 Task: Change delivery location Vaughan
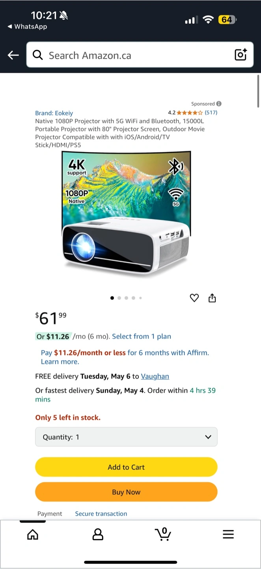point(155,377)
